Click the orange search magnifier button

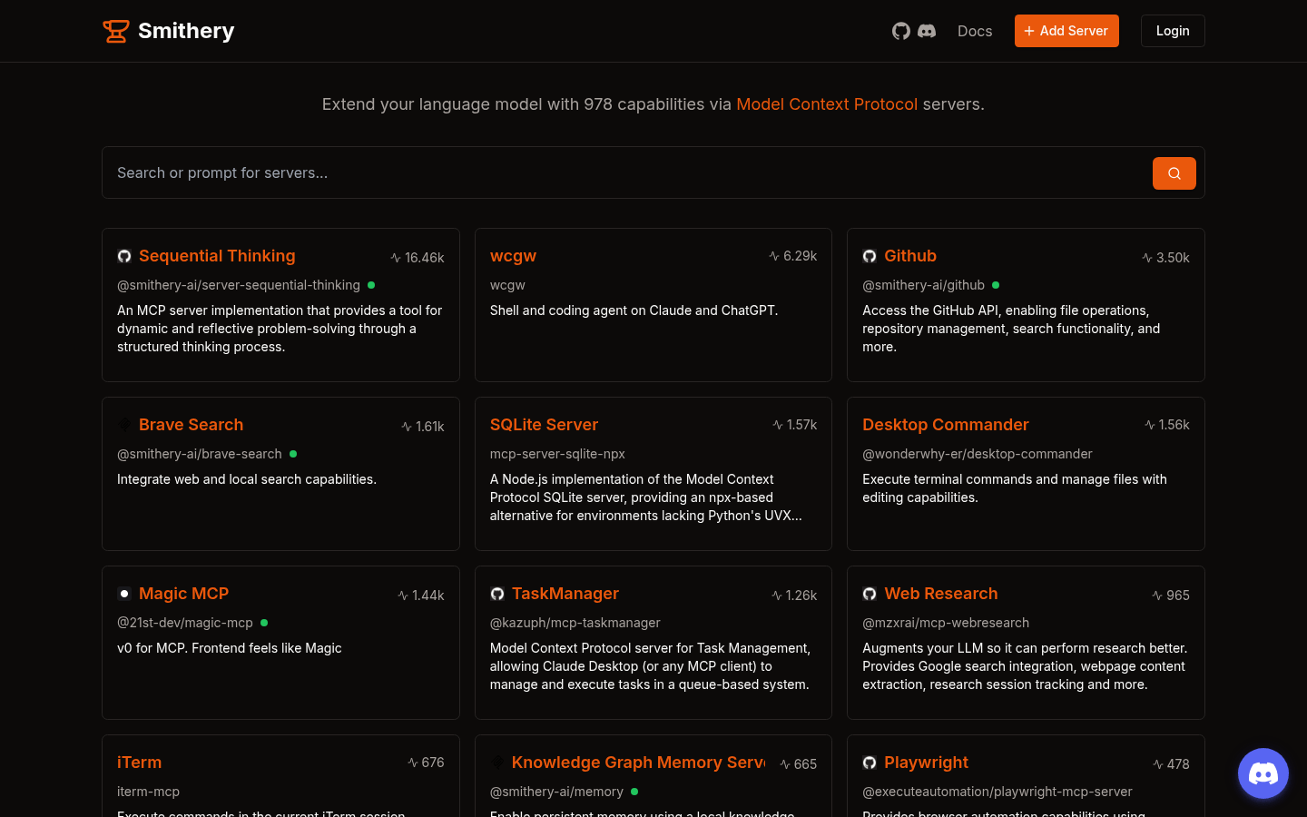tap(1174, 173)
